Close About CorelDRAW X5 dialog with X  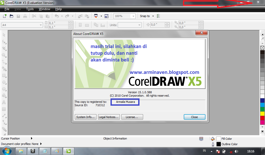pos(201,33)
